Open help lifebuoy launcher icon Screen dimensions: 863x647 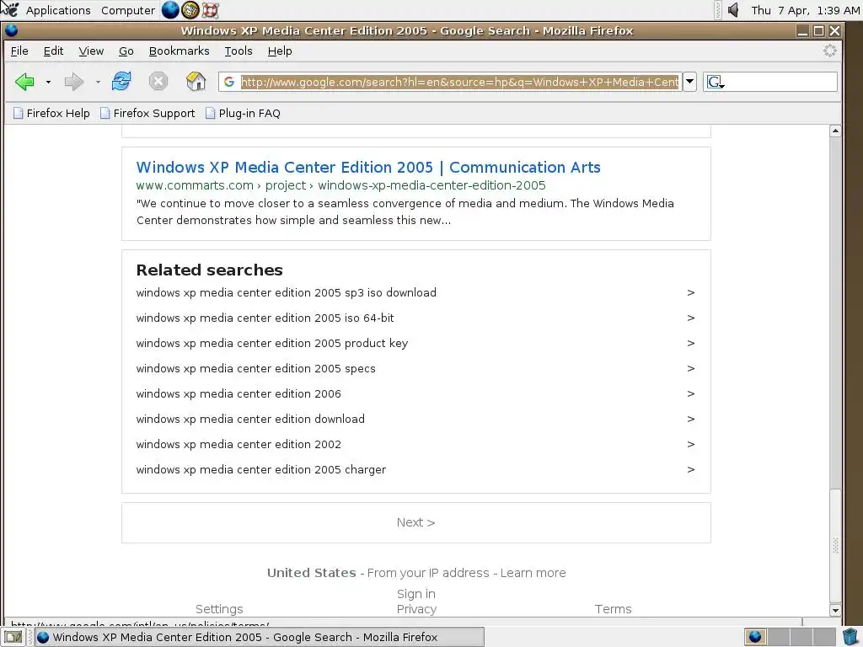point(210,10)
